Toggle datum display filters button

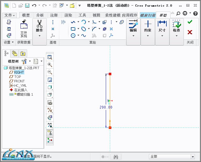click(50, 110)
